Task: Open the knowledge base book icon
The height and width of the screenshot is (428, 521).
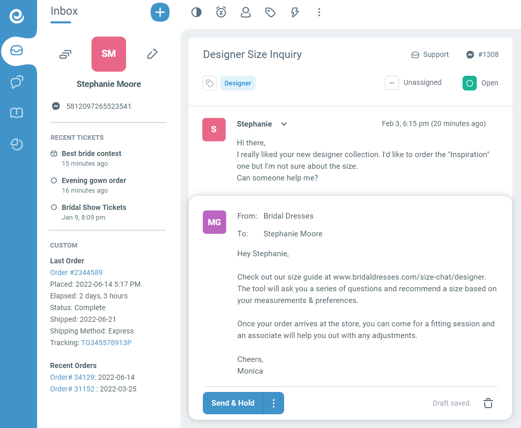Action: pos(17,113)
